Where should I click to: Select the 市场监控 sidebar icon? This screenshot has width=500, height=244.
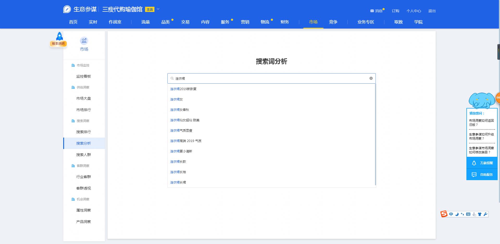73,65
